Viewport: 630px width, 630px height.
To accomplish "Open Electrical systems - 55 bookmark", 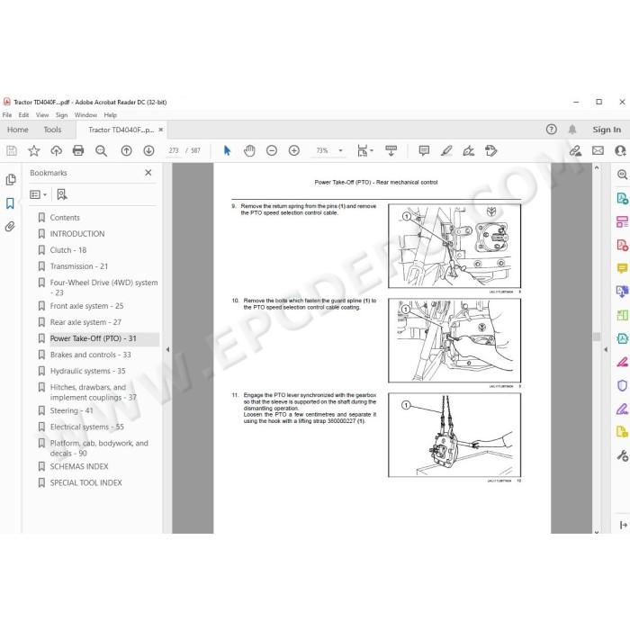I will (86, 427).
